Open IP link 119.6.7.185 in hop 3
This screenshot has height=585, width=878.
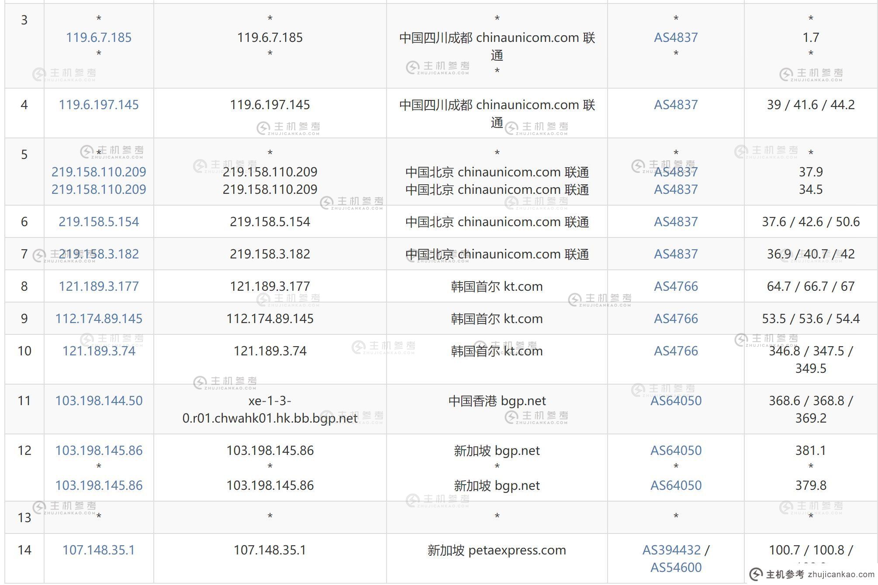99,38
